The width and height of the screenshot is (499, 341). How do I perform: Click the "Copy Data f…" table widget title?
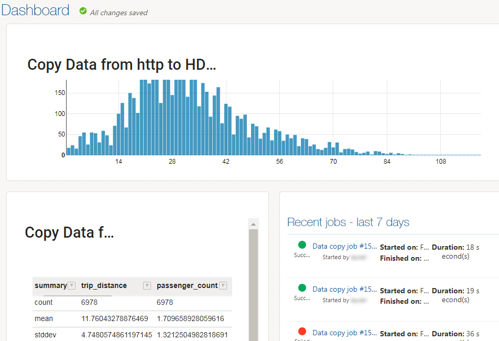(x=69, y=232)
